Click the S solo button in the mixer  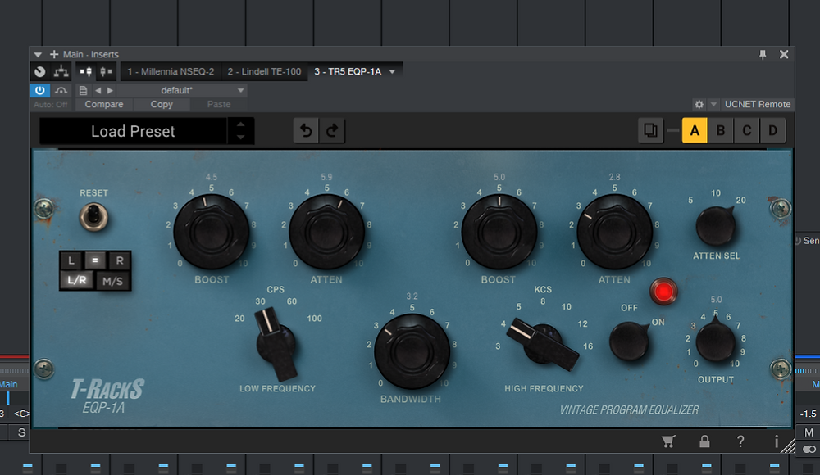point(21,432)
